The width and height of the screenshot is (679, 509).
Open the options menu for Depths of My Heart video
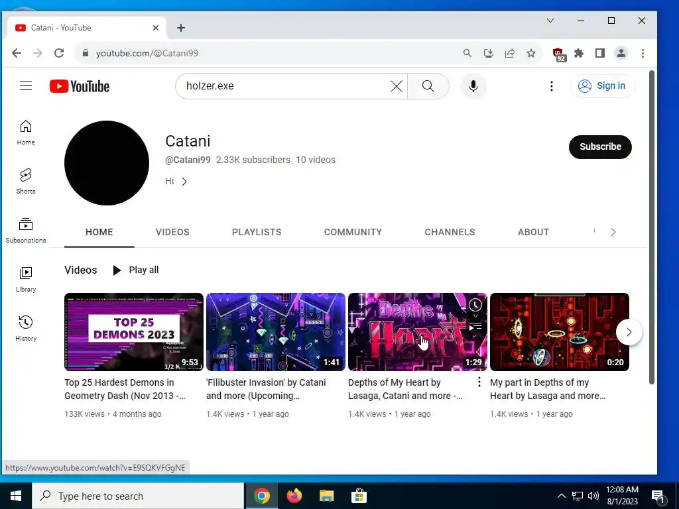pos(479,382)
